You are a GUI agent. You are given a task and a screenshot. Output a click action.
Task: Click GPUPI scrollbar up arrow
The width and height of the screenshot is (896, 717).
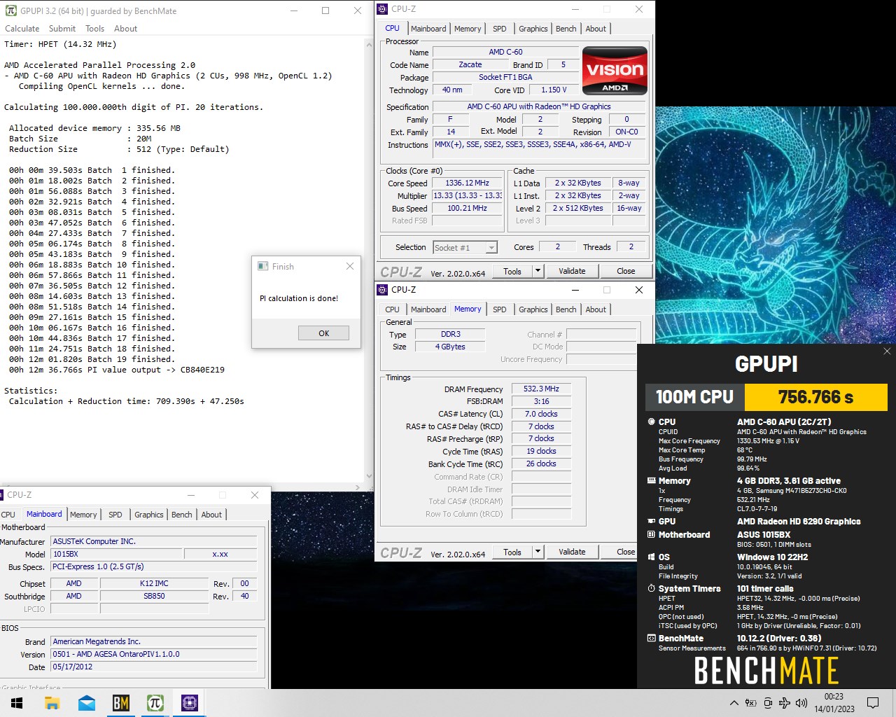(370, 44)
